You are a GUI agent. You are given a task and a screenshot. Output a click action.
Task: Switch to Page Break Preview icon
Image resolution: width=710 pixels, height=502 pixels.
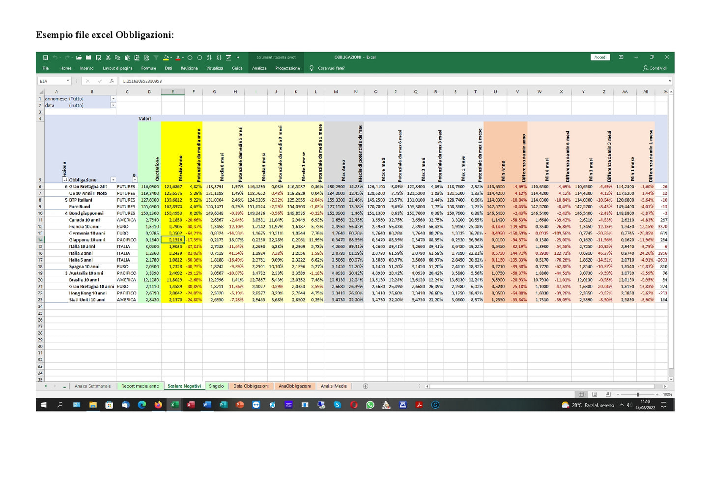(608, 394)
